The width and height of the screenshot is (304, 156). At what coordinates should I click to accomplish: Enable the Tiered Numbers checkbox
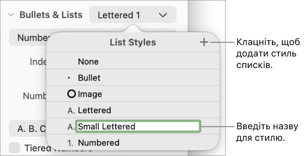15,148
